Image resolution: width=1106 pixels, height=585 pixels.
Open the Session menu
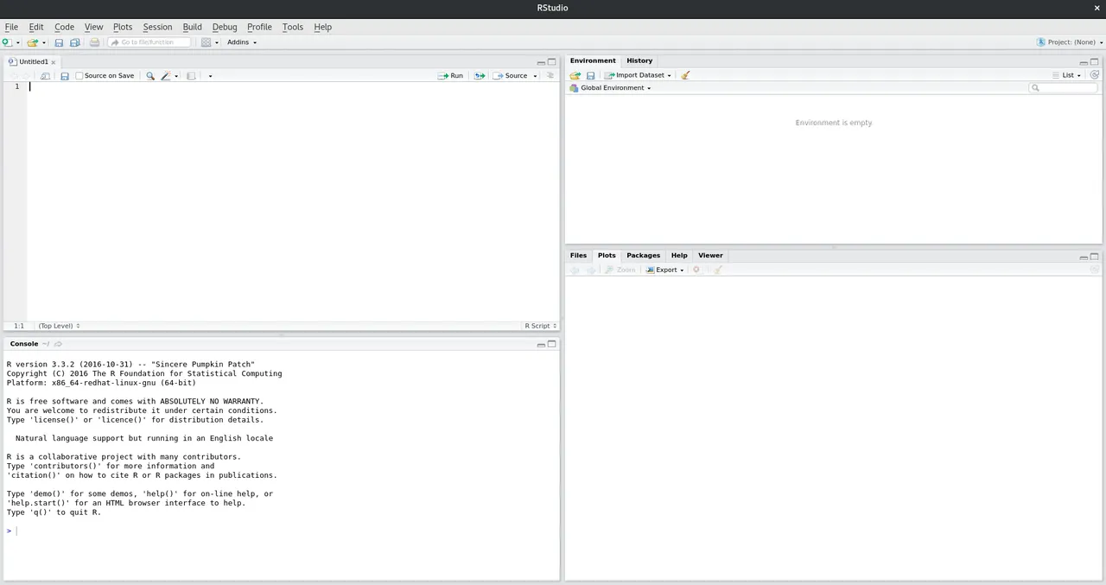[157, 27]
